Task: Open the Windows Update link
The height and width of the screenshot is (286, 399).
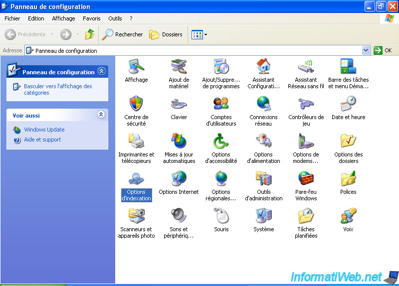Action: click(x=44, y=130)
